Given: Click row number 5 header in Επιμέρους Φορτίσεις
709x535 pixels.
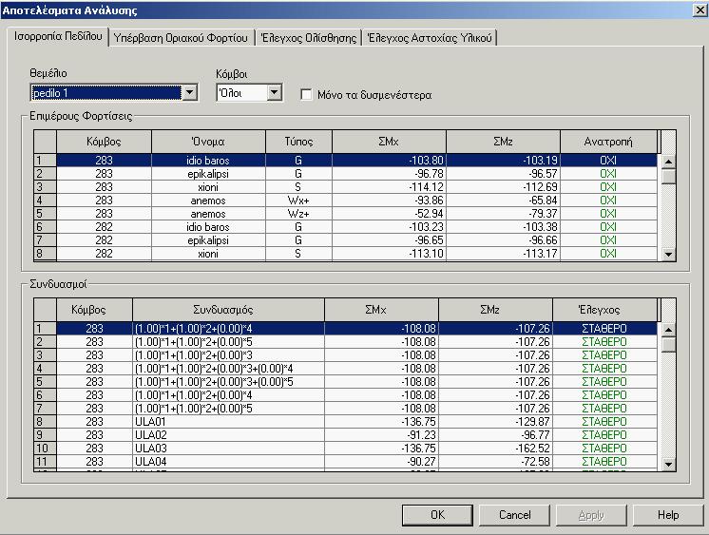Looking at the screenshot, I should click(x=45, y=214).
